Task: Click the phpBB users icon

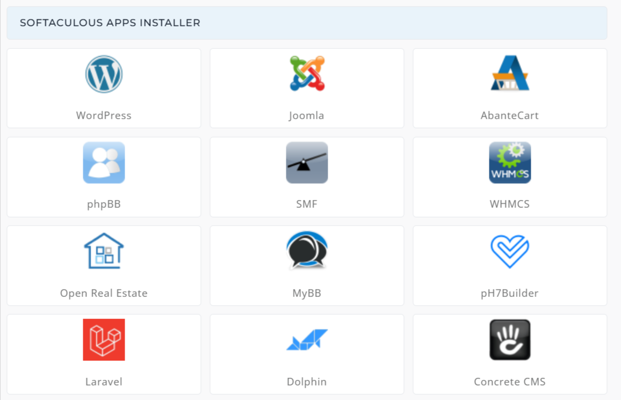Action: (x=104, y=163)
